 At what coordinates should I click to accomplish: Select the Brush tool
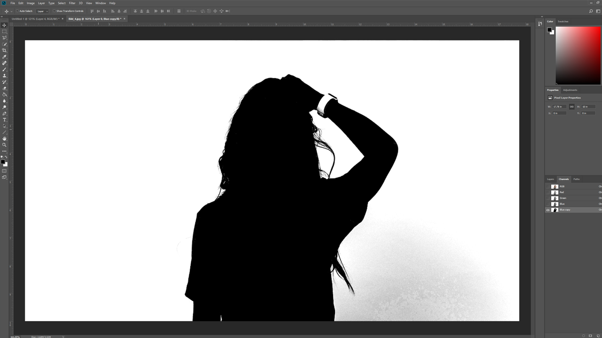pyautogui.click(x=5, y=69)
